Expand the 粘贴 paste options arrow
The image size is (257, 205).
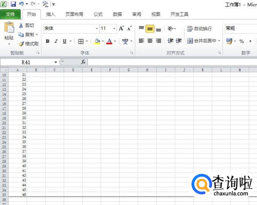point(9,44)
